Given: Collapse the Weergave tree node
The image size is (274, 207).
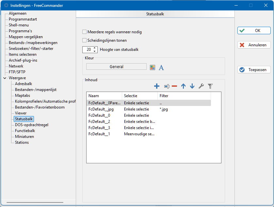Looking at the screenshot, I should (x=5, y=78).
